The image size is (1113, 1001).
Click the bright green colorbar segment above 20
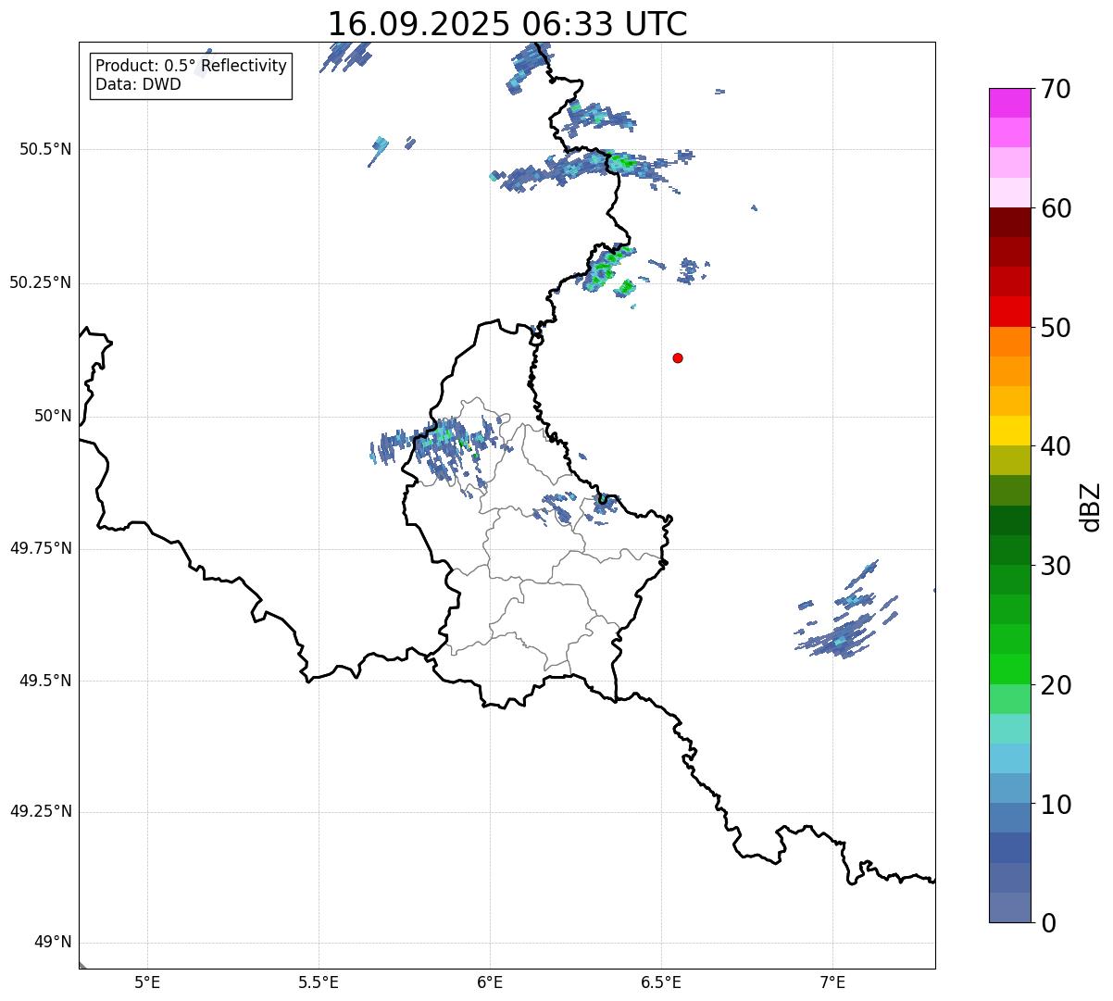click(1010, 669)
